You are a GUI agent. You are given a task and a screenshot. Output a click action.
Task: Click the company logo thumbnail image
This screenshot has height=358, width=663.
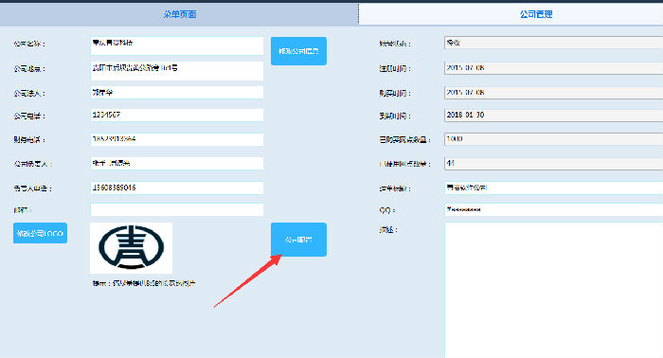(x=131, y=248)
